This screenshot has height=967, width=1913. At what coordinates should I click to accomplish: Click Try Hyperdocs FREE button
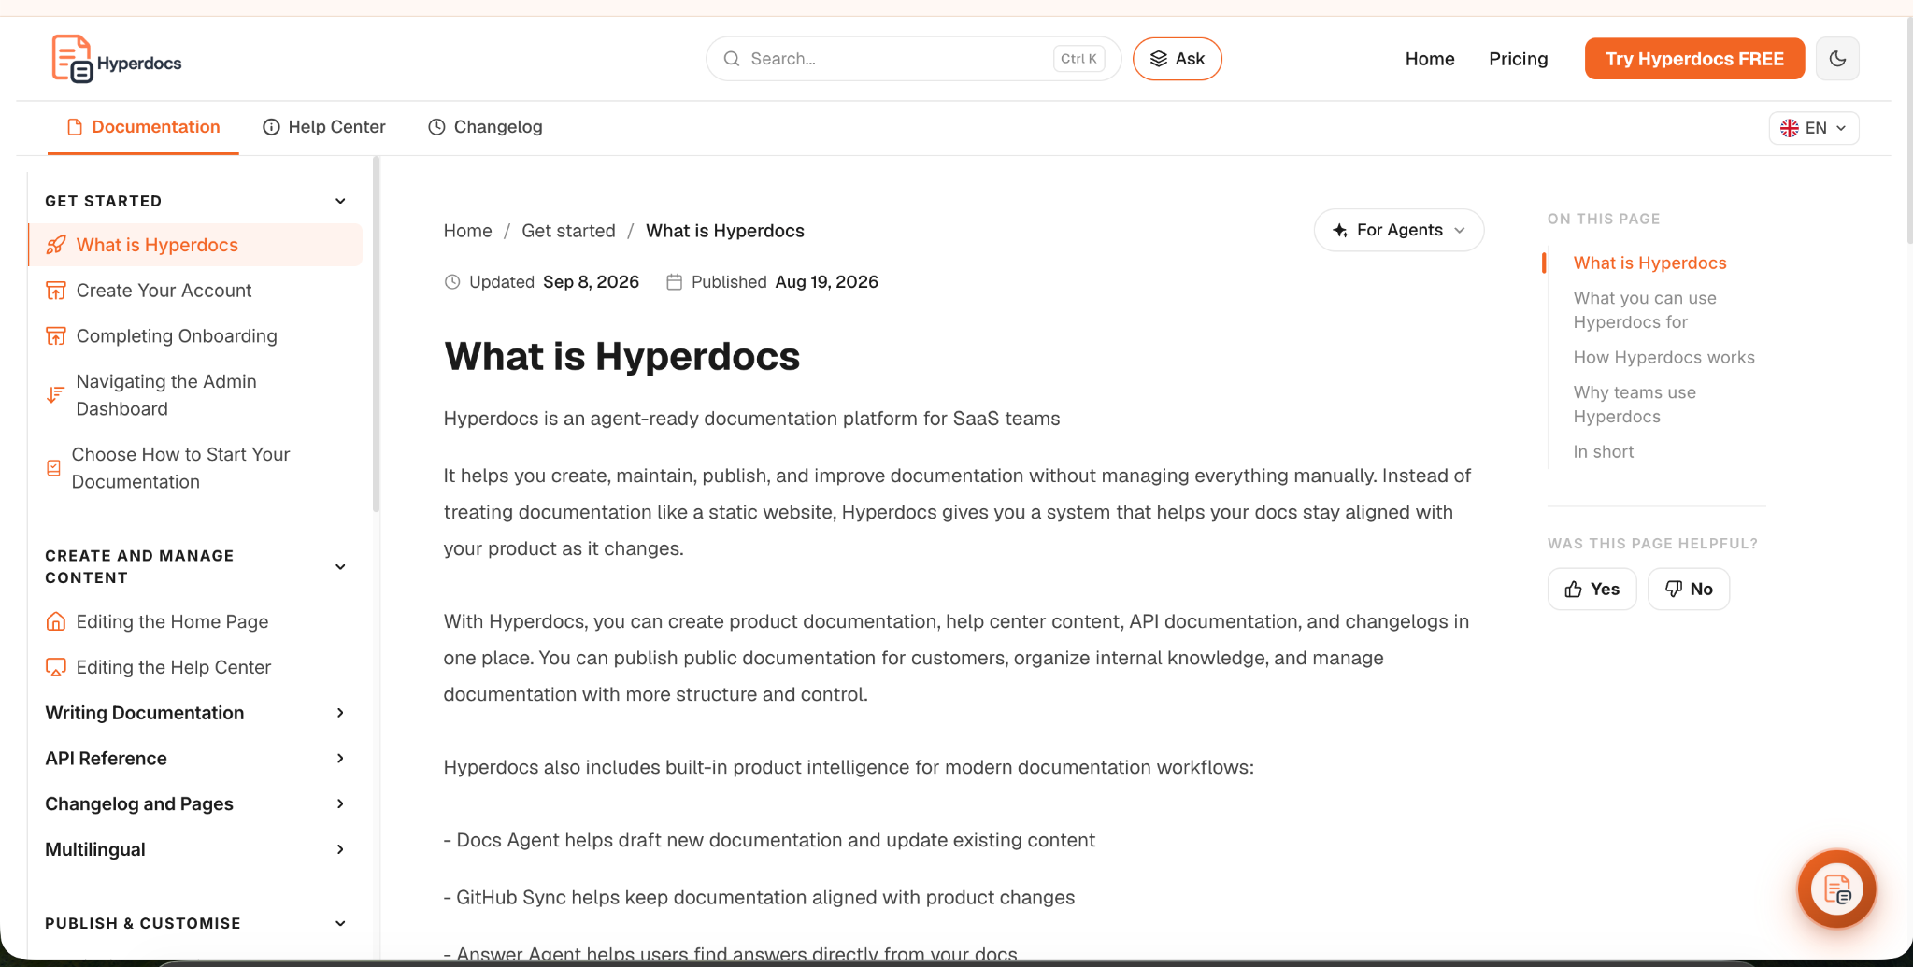[x=1694, y=59]
